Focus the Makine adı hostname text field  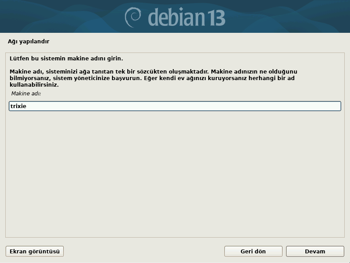pyautogui.click(x=175, y=106)
